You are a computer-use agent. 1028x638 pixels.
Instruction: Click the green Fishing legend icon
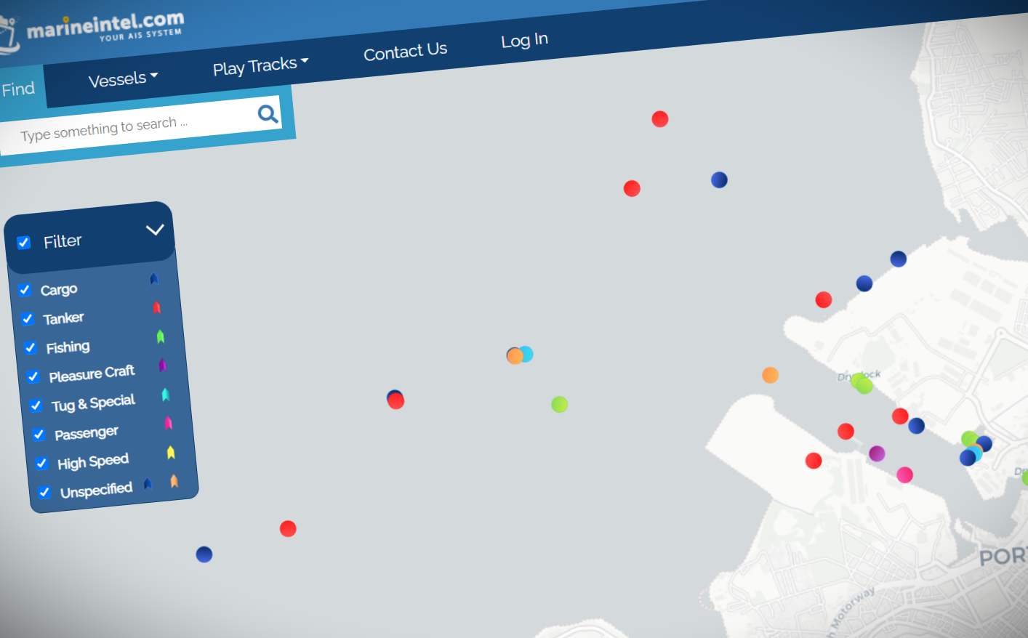point(161,336)
